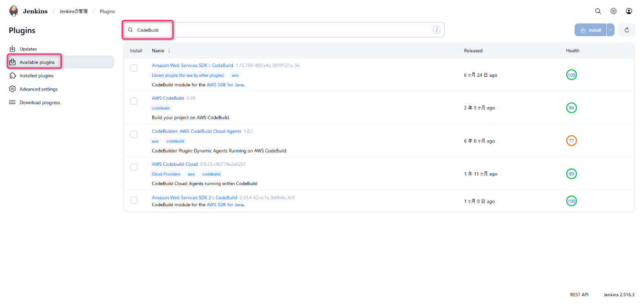Click the Jenkins 2.516.3 version link
Screen dimensions: 644x305
click(619, 294)
